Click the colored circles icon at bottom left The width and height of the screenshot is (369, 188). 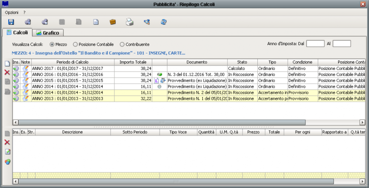(x=7, y=162)
